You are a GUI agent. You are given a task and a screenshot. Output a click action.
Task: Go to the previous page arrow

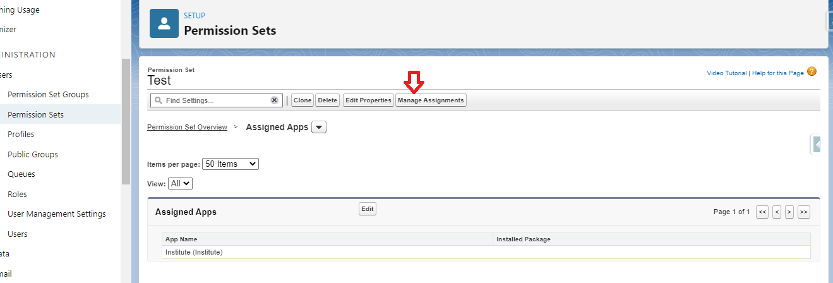coord(777,212)
